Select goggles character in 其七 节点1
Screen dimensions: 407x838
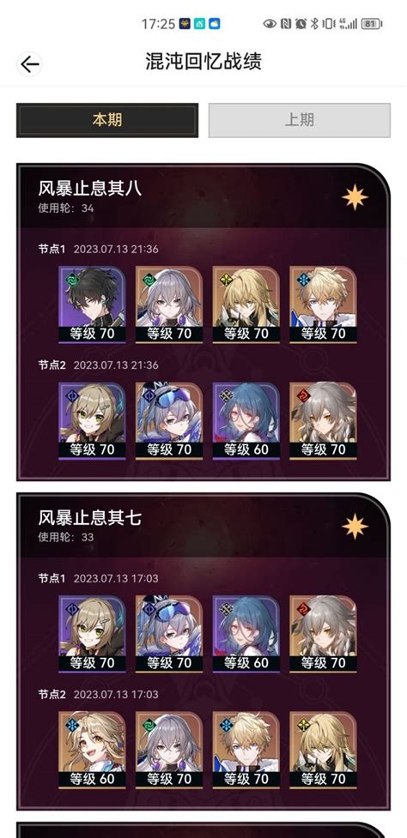[x=169, y=634]
